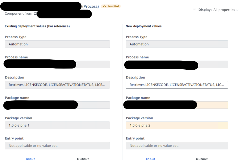Switch to Output tab under existing values
The height and width of the screenshot is (160, 242).
click(x=83, y=159)
